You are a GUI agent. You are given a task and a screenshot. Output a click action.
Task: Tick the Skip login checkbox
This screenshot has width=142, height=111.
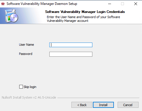21,87
